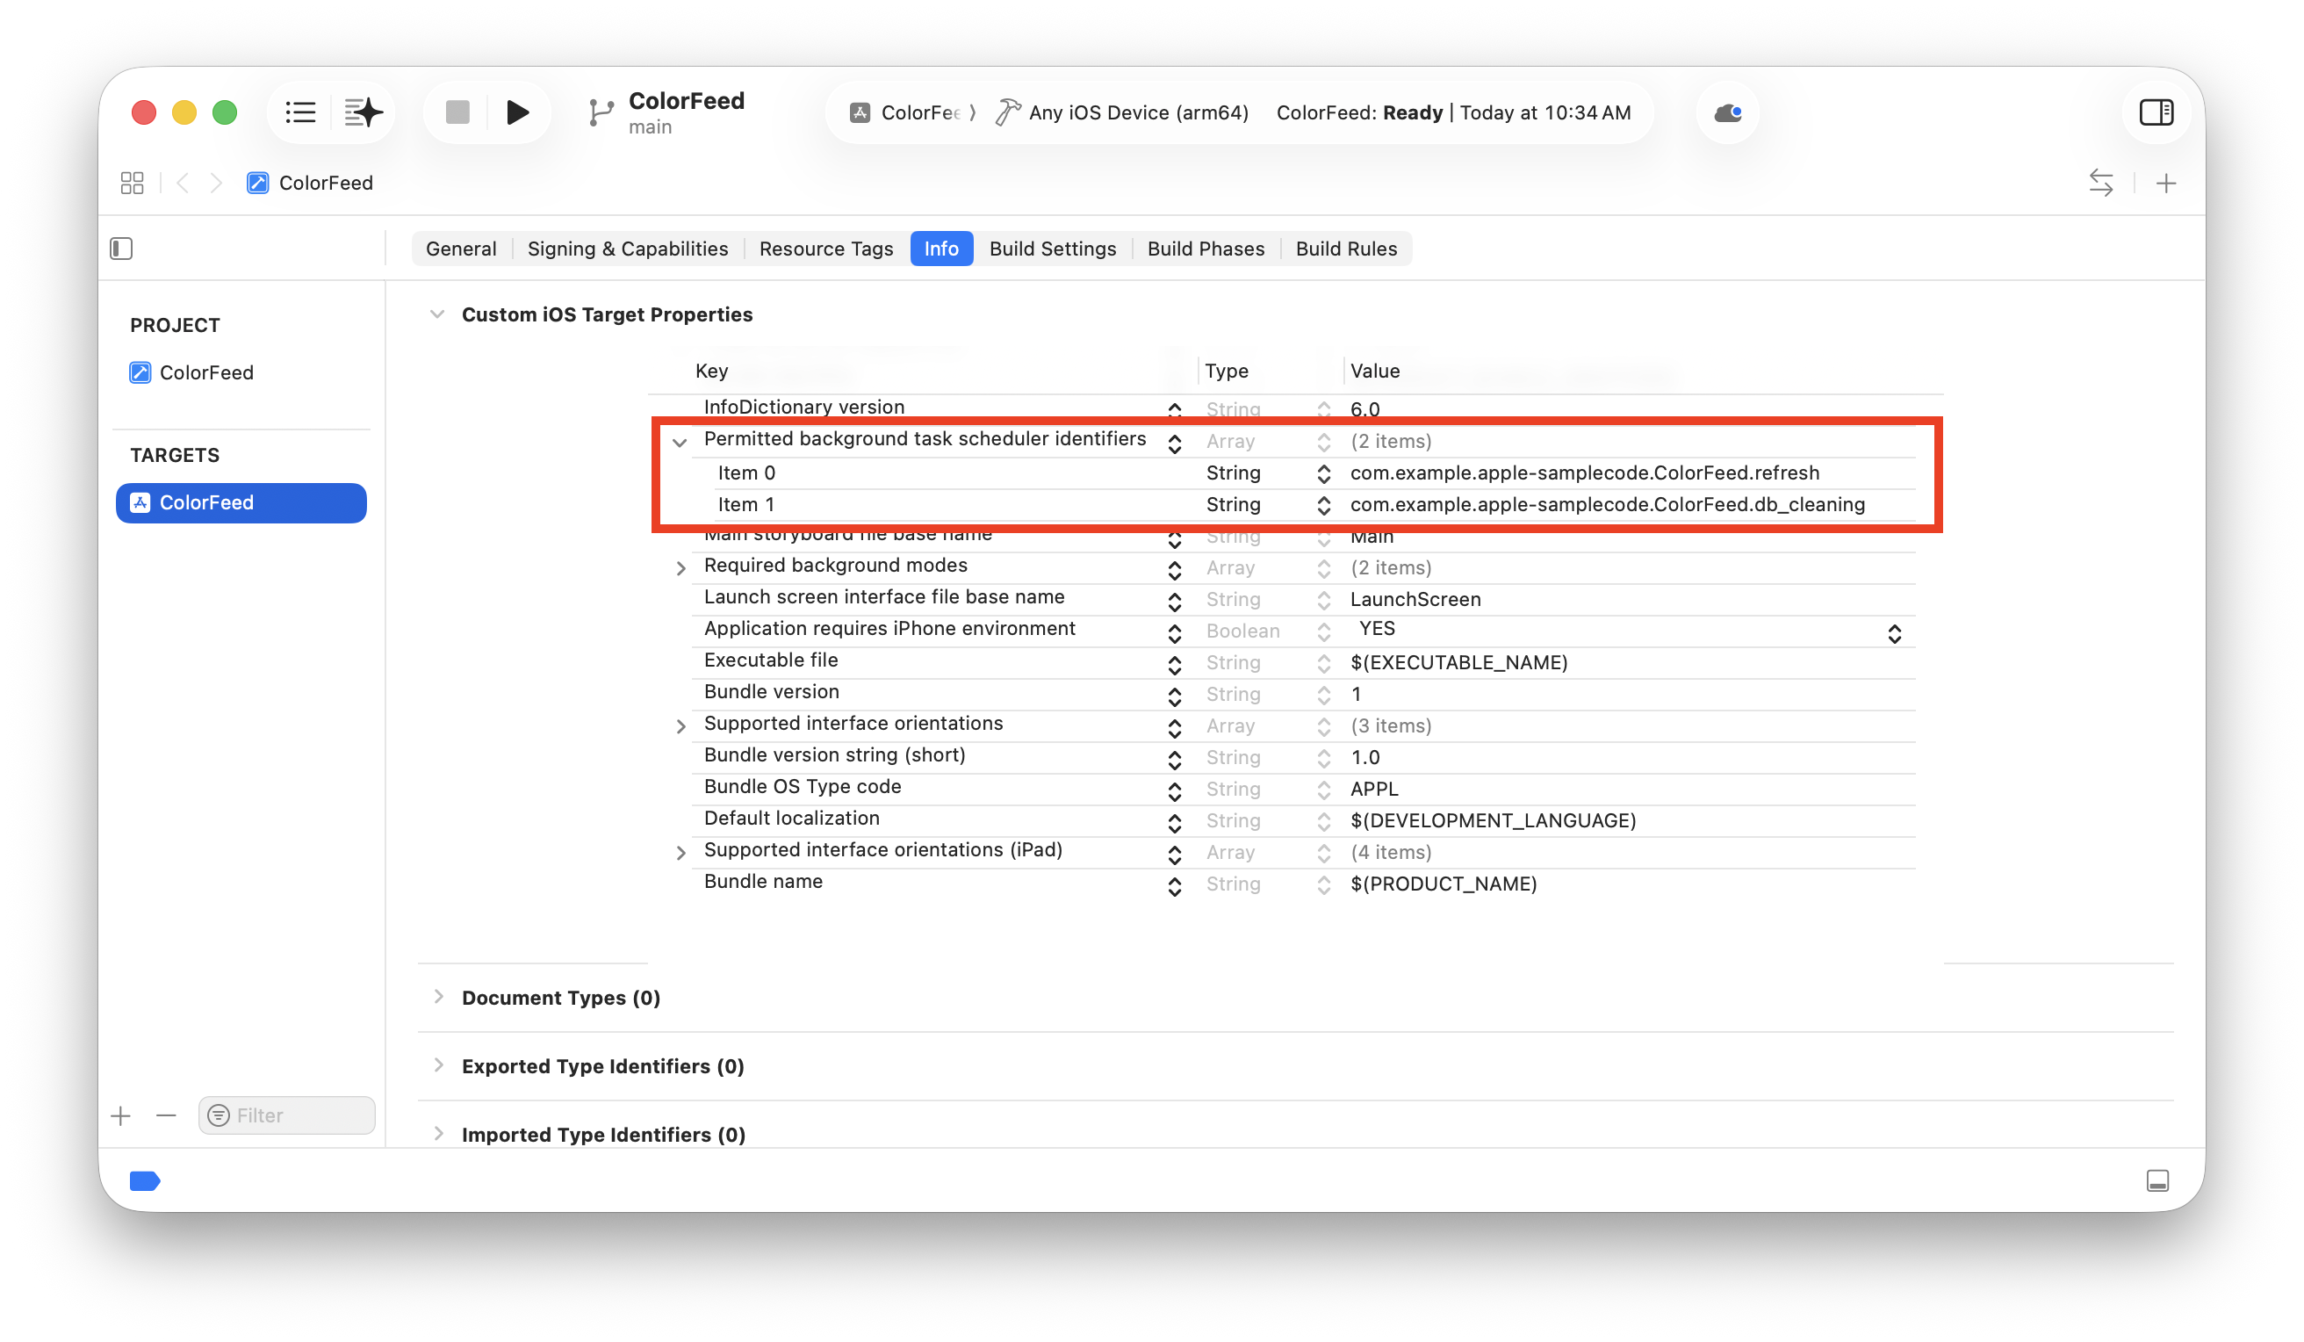Click the Filter targets field

click(286, 1116)
